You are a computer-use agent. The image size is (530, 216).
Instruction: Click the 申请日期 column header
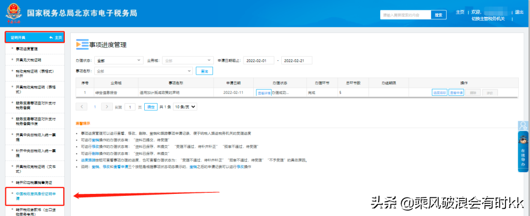(x=234, y=83)
